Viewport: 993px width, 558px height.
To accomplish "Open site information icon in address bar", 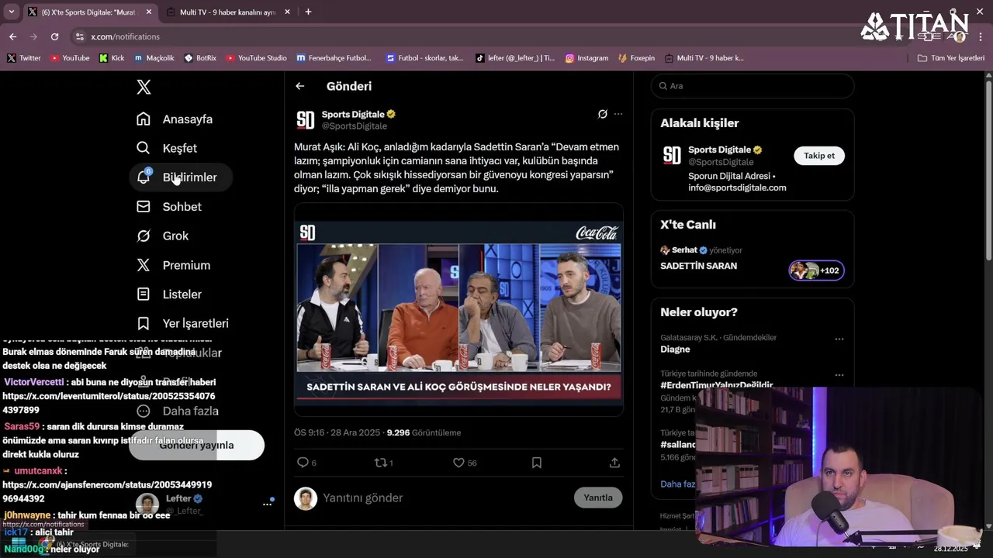I will click(x=79, y=36).
